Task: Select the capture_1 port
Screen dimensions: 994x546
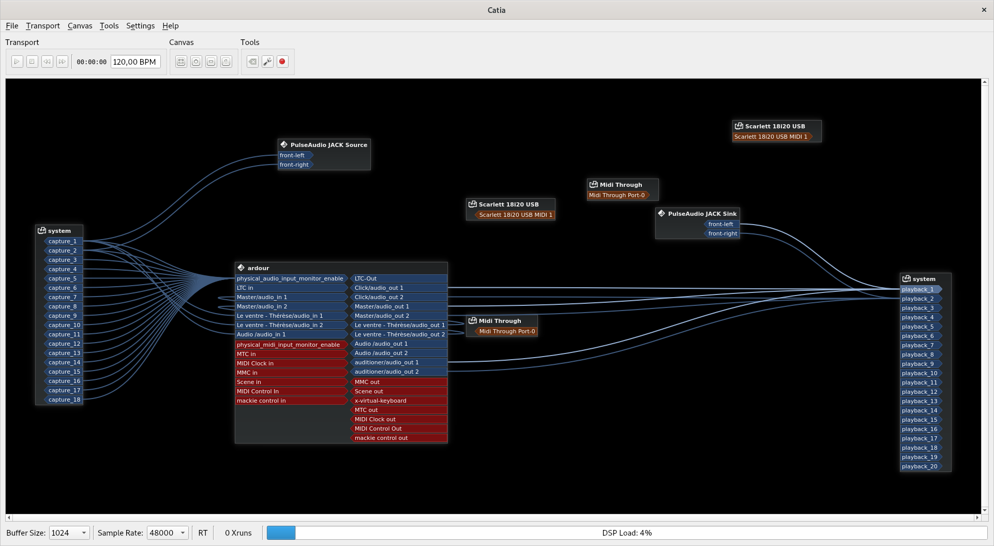Action: [63, 241]
